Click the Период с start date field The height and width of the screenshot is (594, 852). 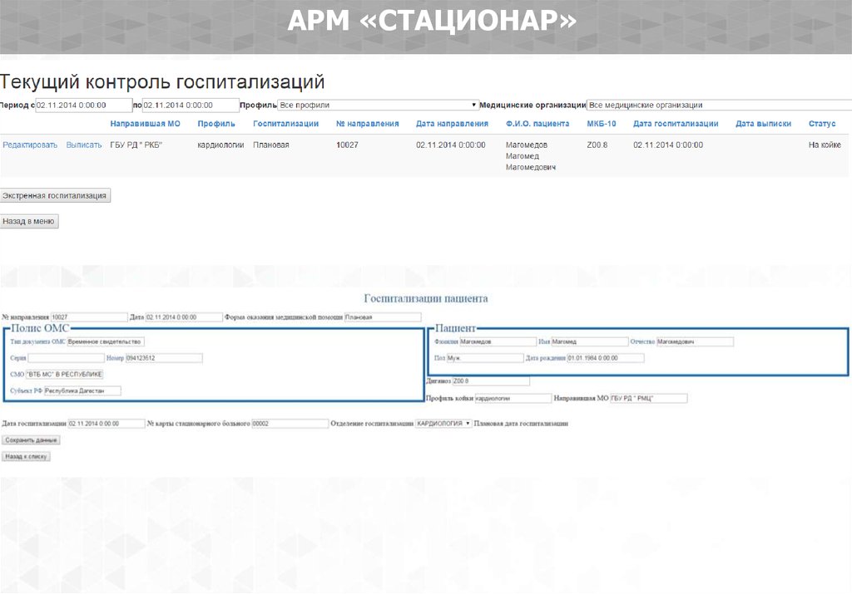point(83,106)
